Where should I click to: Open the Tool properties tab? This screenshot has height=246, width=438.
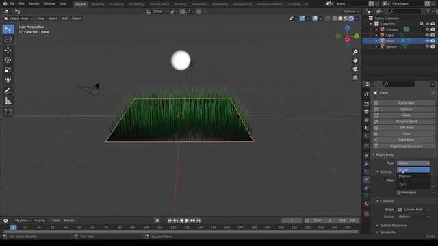(x=367, y=94)
